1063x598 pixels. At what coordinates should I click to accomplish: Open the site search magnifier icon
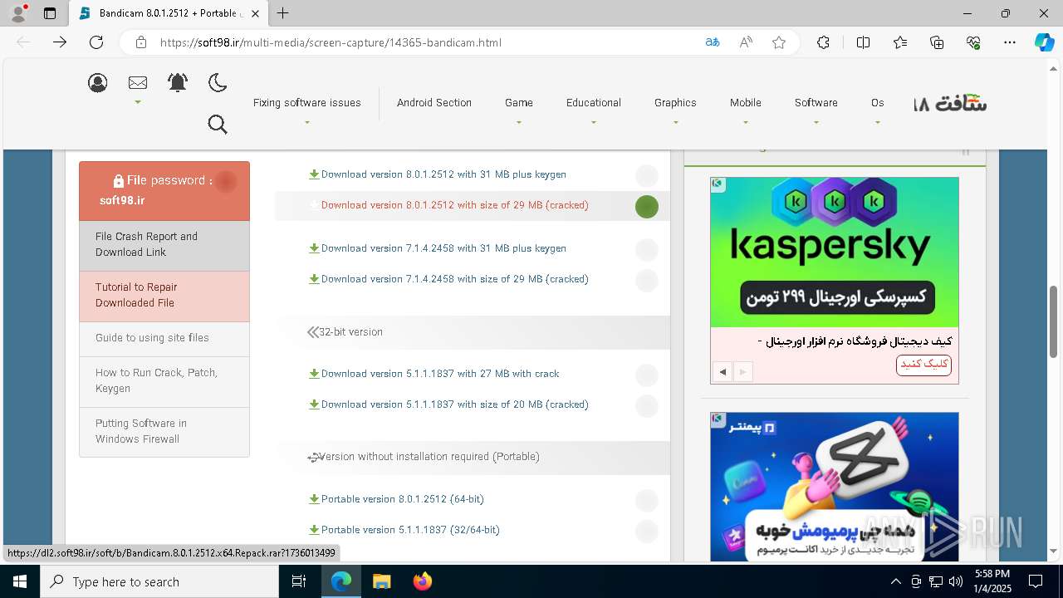point(218,125)
